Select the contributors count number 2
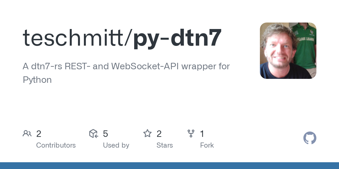This screenshot has height=169, width=339. [x=39, y=134]
